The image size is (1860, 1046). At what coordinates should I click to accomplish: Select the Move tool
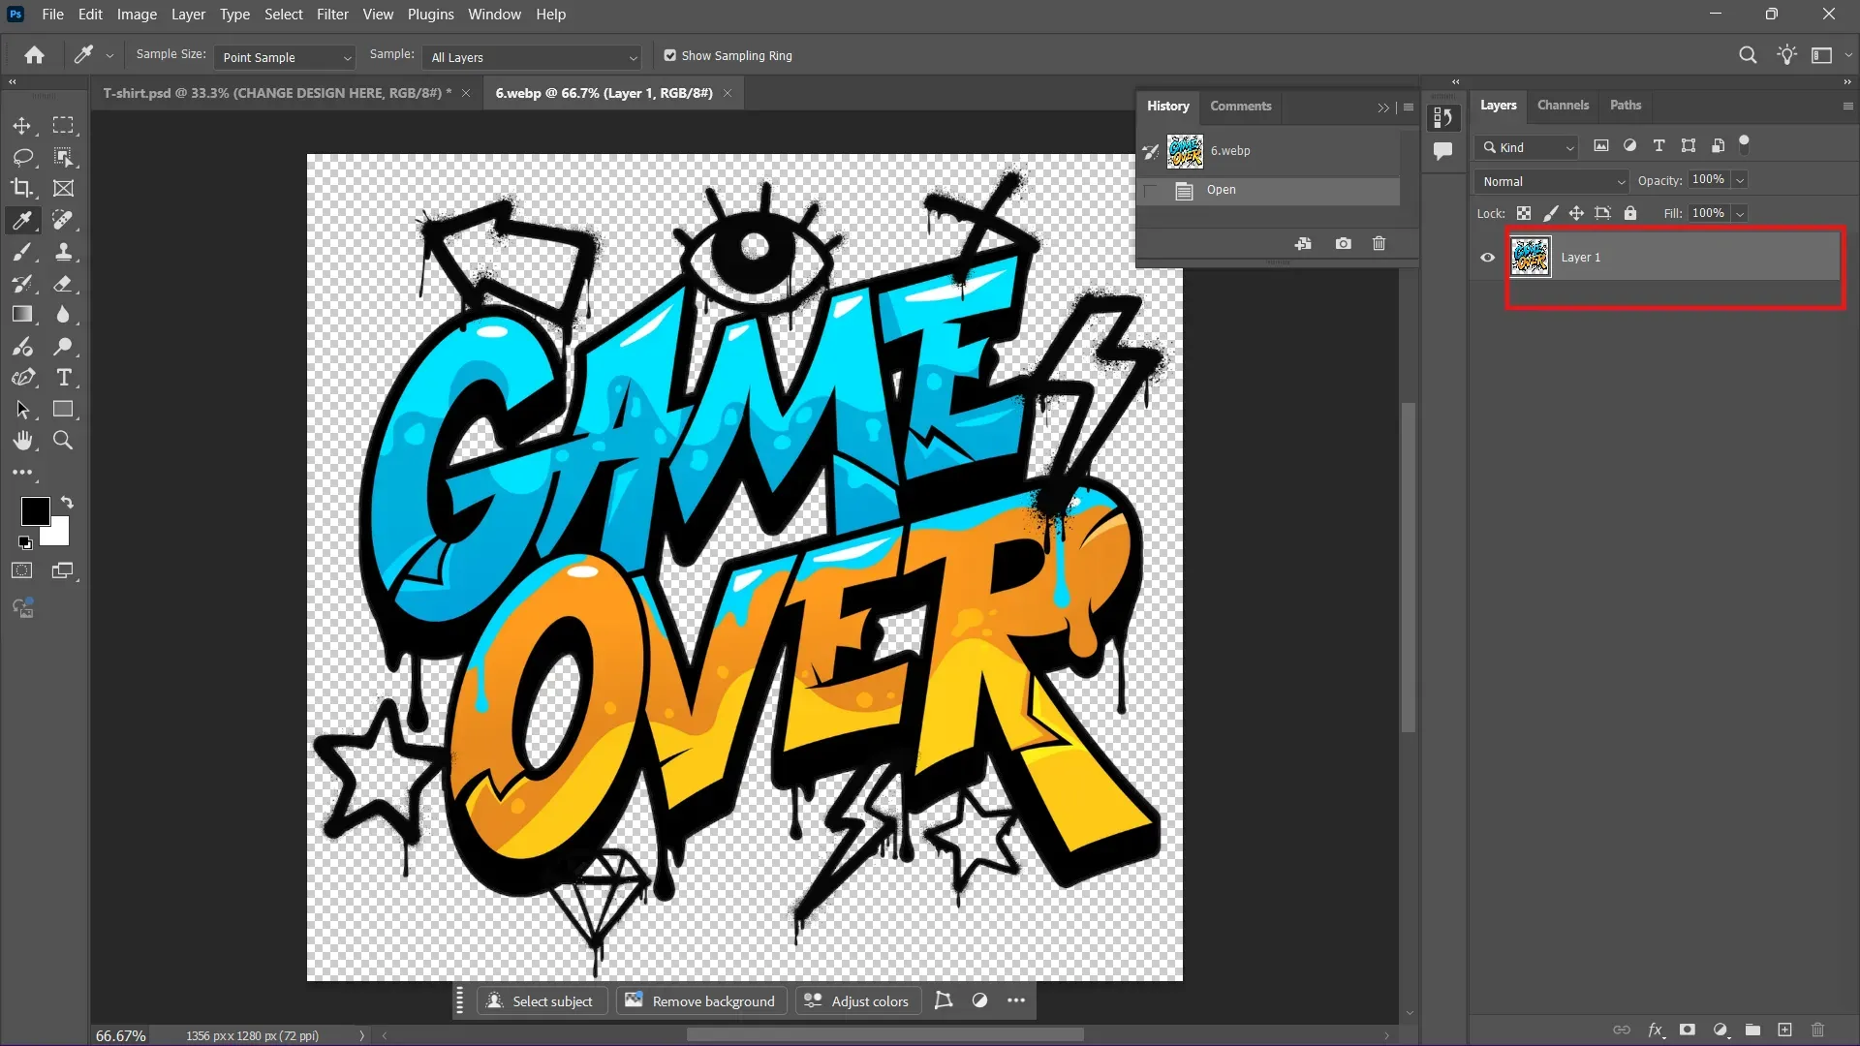(x=21, y=126)
